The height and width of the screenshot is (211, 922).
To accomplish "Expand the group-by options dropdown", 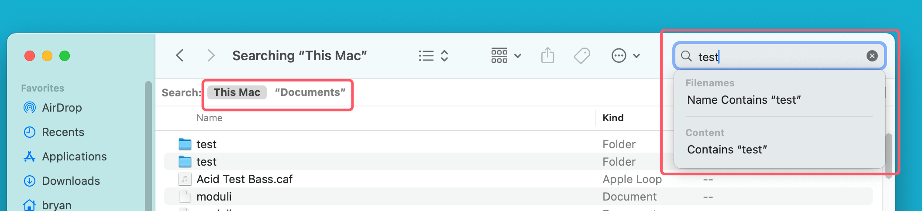I will (x=506, y=56).
